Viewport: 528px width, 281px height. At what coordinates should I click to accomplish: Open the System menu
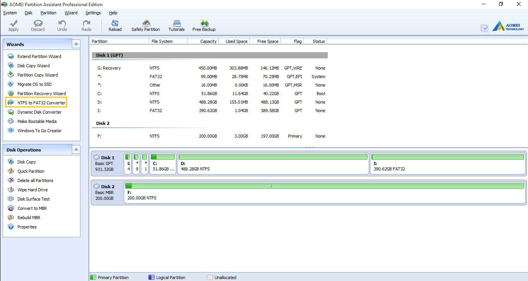pos(10,13)
